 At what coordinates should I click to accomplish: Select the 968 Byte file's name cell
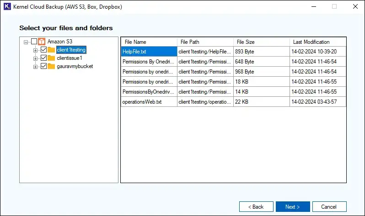click(x=149, y=72)
